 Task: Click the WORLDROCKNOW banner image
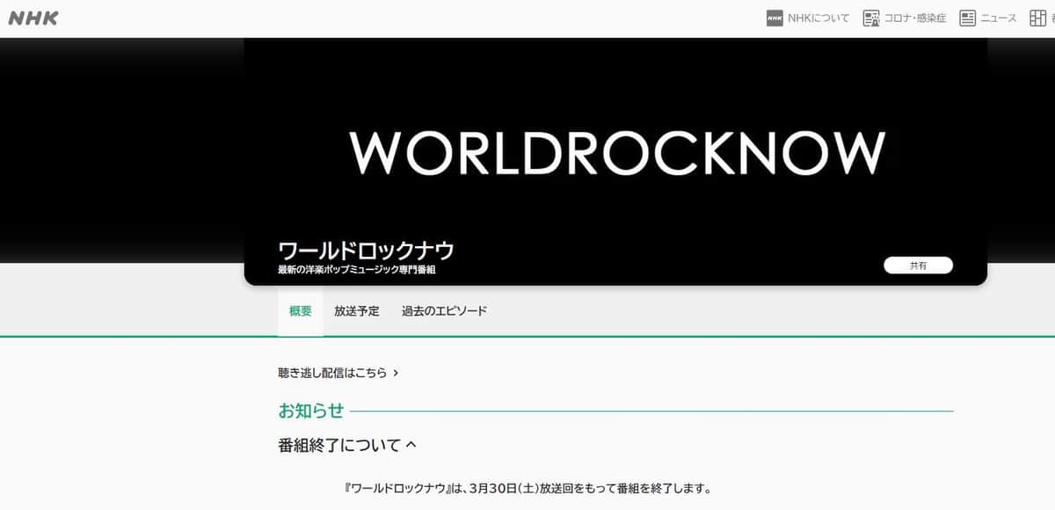[615, 152]
